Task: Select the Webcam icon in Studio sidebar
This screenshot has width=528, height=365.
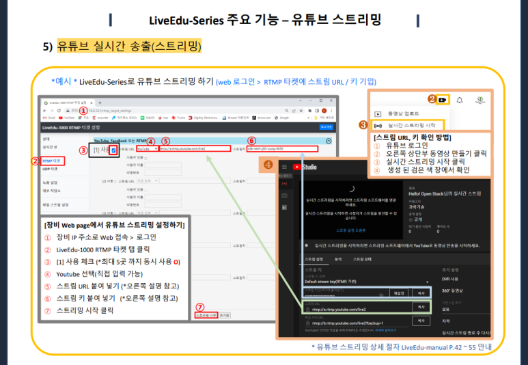Action: (x=284, y=195)
